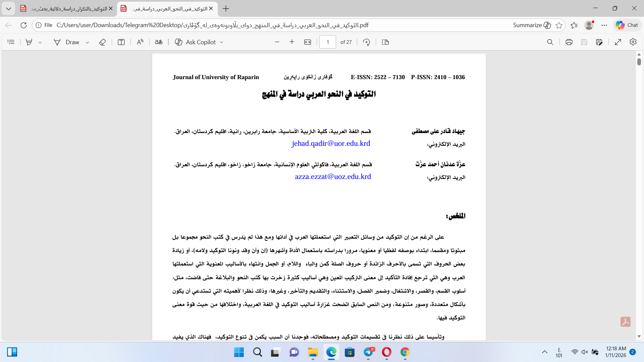644x362 pixels.
Task: Click the vertical scrollbar thumb
Action: pyautogui.click(x=639, y=62)
